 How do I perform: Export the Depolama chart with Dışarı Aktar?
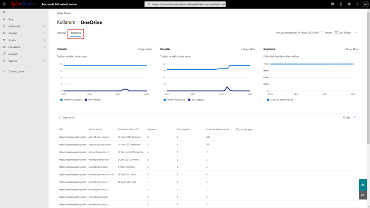(351, 49)
